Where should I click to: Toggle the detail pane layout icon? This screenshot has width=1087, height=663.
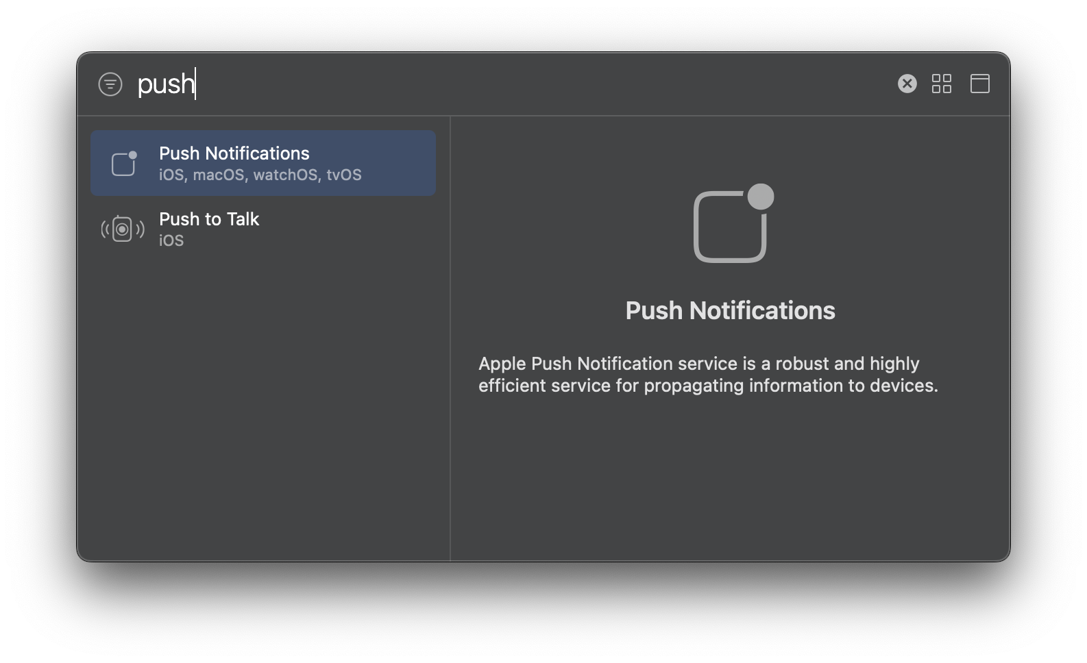[980, 84]
